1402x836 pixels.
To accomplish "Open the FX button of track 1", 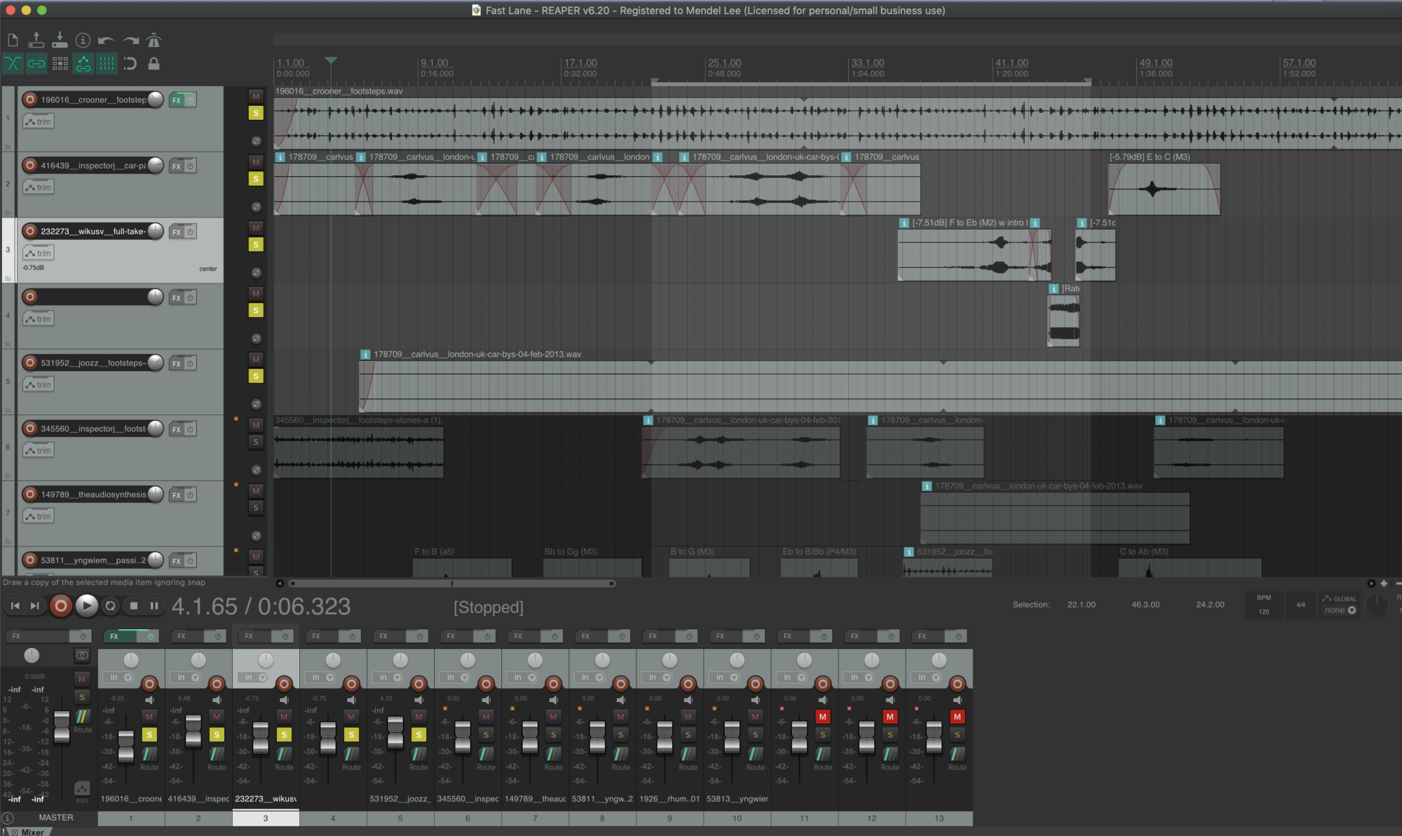I will 177,100.
